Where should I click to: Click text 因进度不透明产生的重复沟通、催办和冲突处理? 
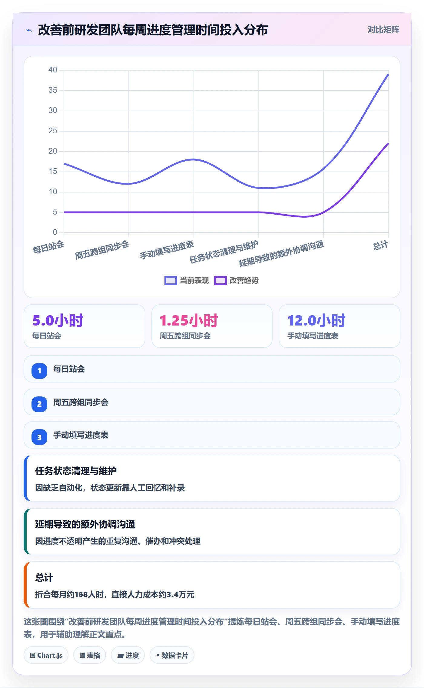pyautogui.click(x=118, y=541)
